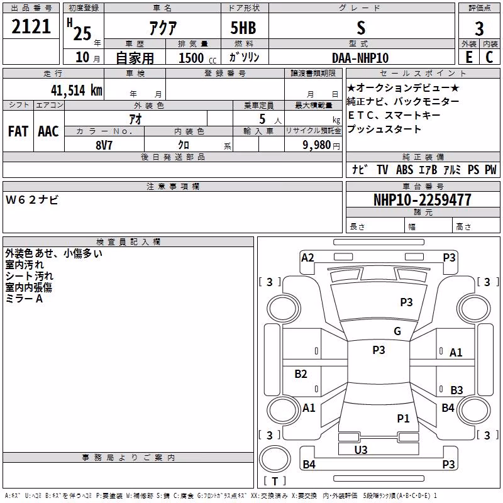Select the TV equipment entry
Image resolution: width=503 pixels, height=503 pixels.
[382, 169]
